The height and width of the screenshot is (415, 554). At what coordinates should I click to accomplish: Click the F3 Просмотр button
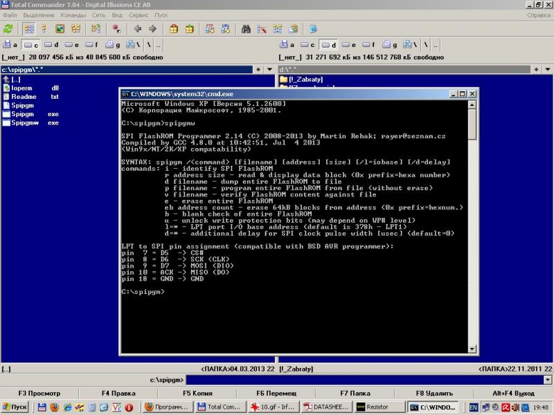39,393
